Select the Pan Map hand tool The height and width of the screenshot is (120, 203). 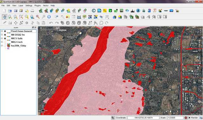tap(4, 17)
